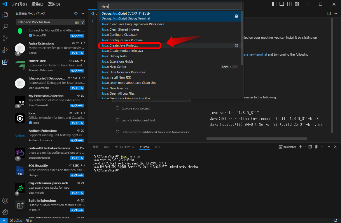Choose Java: Create Java Project command
The height and width of the screenshot is (223, 341).
tap(170, 46)
